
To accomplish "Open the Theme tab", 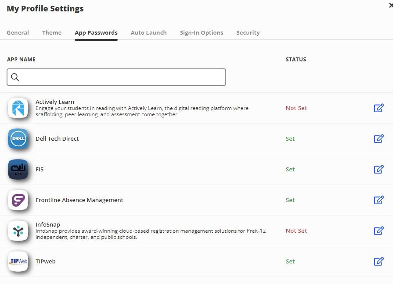I will [x=52, y=32].
